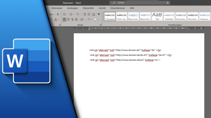
Task: Open the Sendungen tab
Action: pyautogui.click(x=73, y=8)
